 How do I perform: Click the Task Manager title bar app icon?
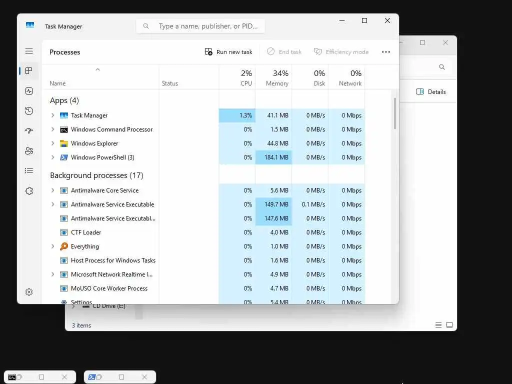30,25
